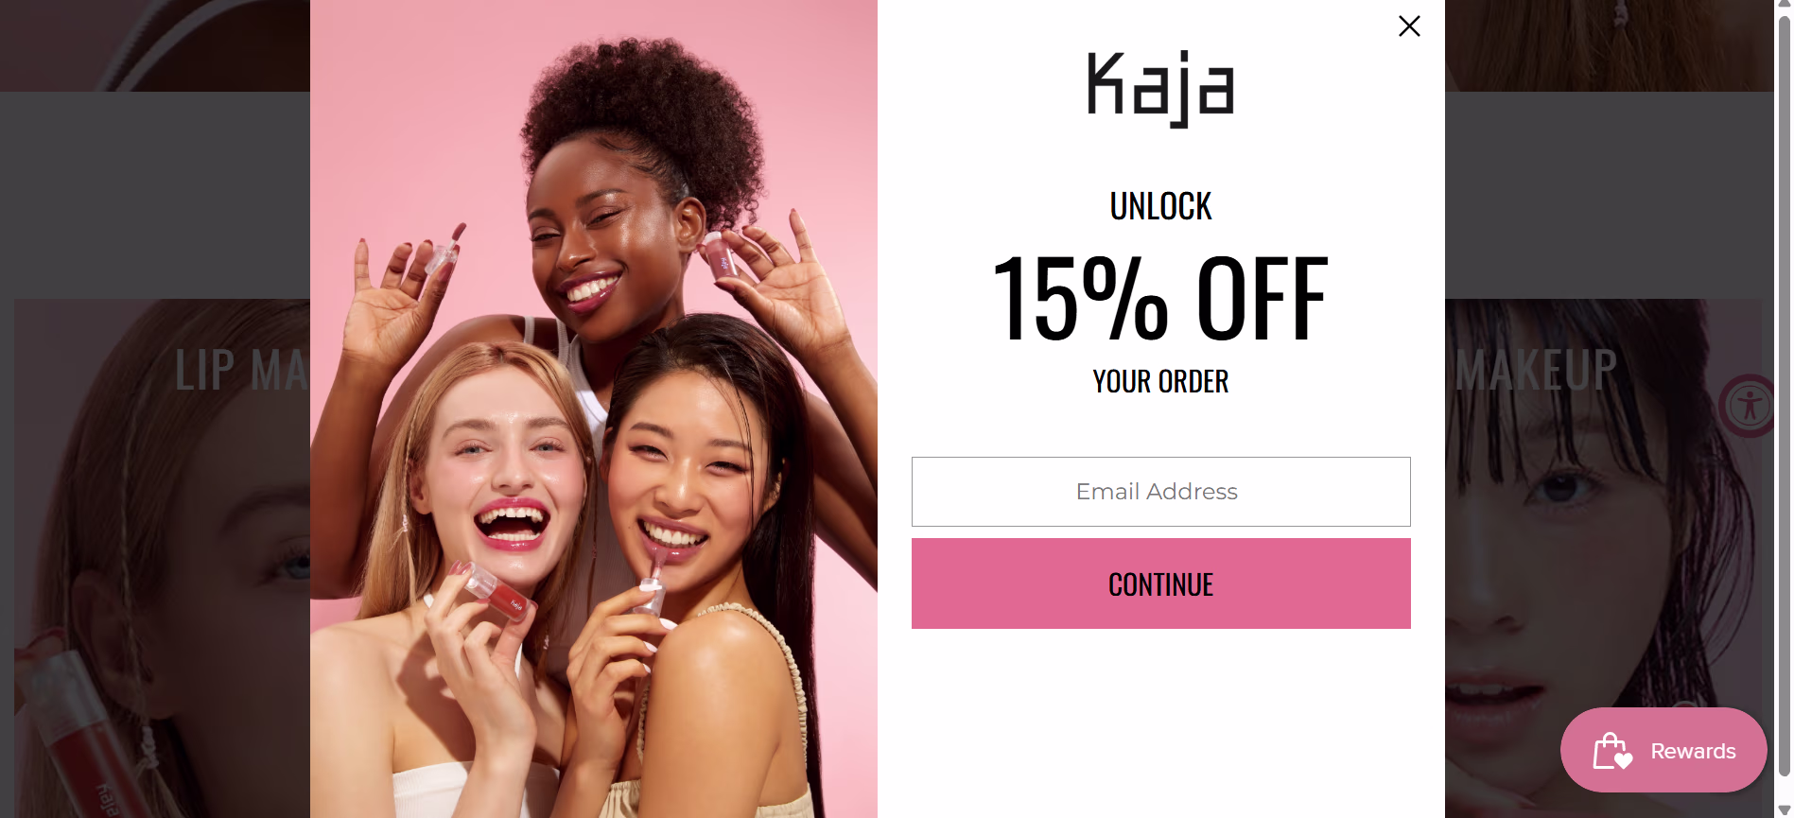Image resolution: width=1794 pixels, height=818 pixels.
Task: Click the 15% OFF headline
Action: [x=1160, y=298]
